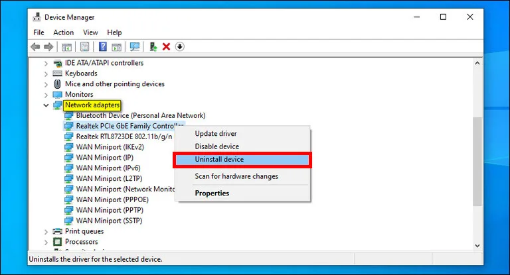Click the IDE ATA/ATAPI controllers icon
Viewport: 510px width, 275px height.
click(x=58, y=64)
